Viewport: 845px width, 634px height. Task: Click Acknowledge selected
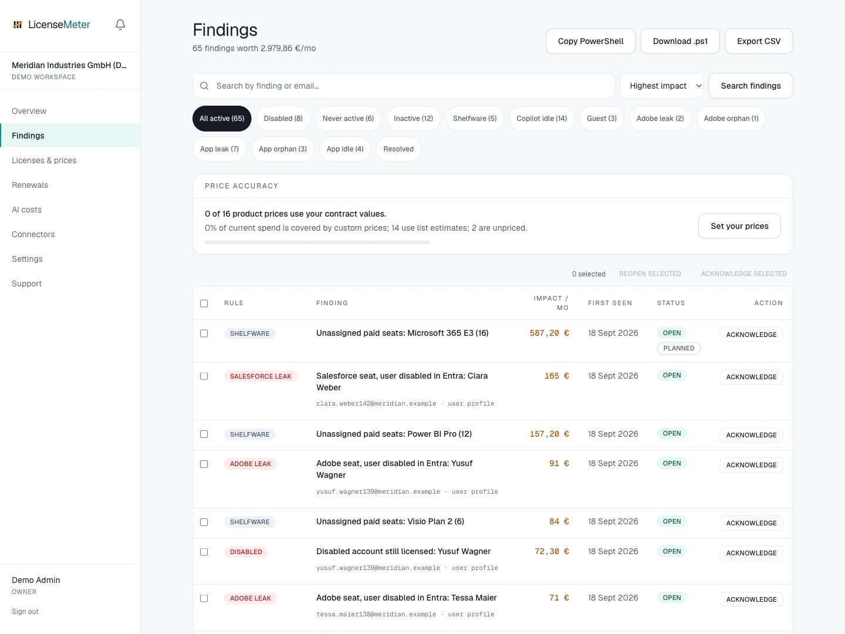[x=743, y=274]
